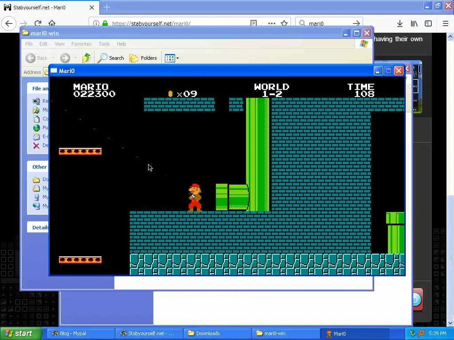Screen dimensions: 454x340
Task: Open Tools menu in mari0-win window
Action: tap(104, 44)
